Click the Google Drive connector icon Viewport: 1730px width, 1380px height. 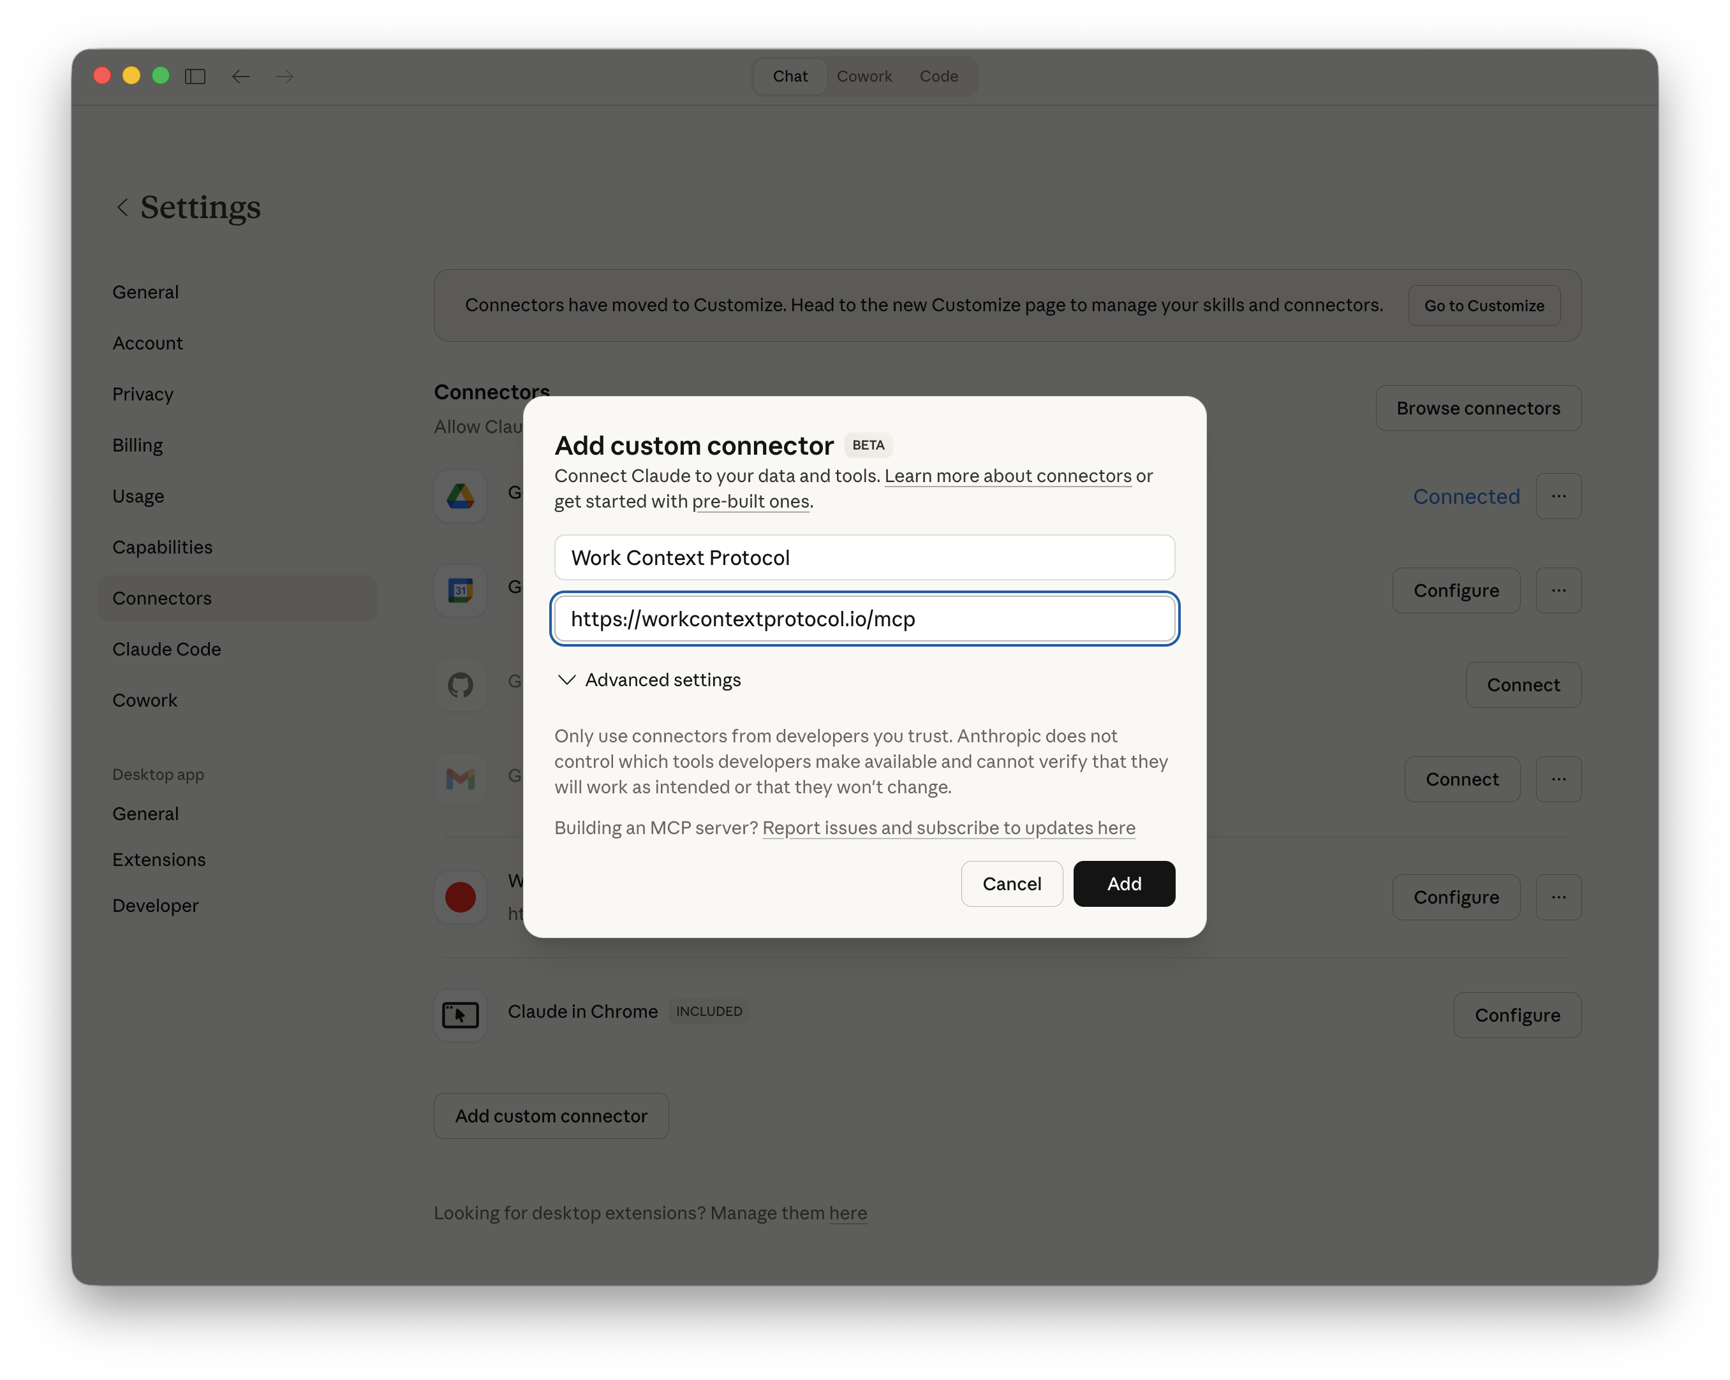click(460, 496)
